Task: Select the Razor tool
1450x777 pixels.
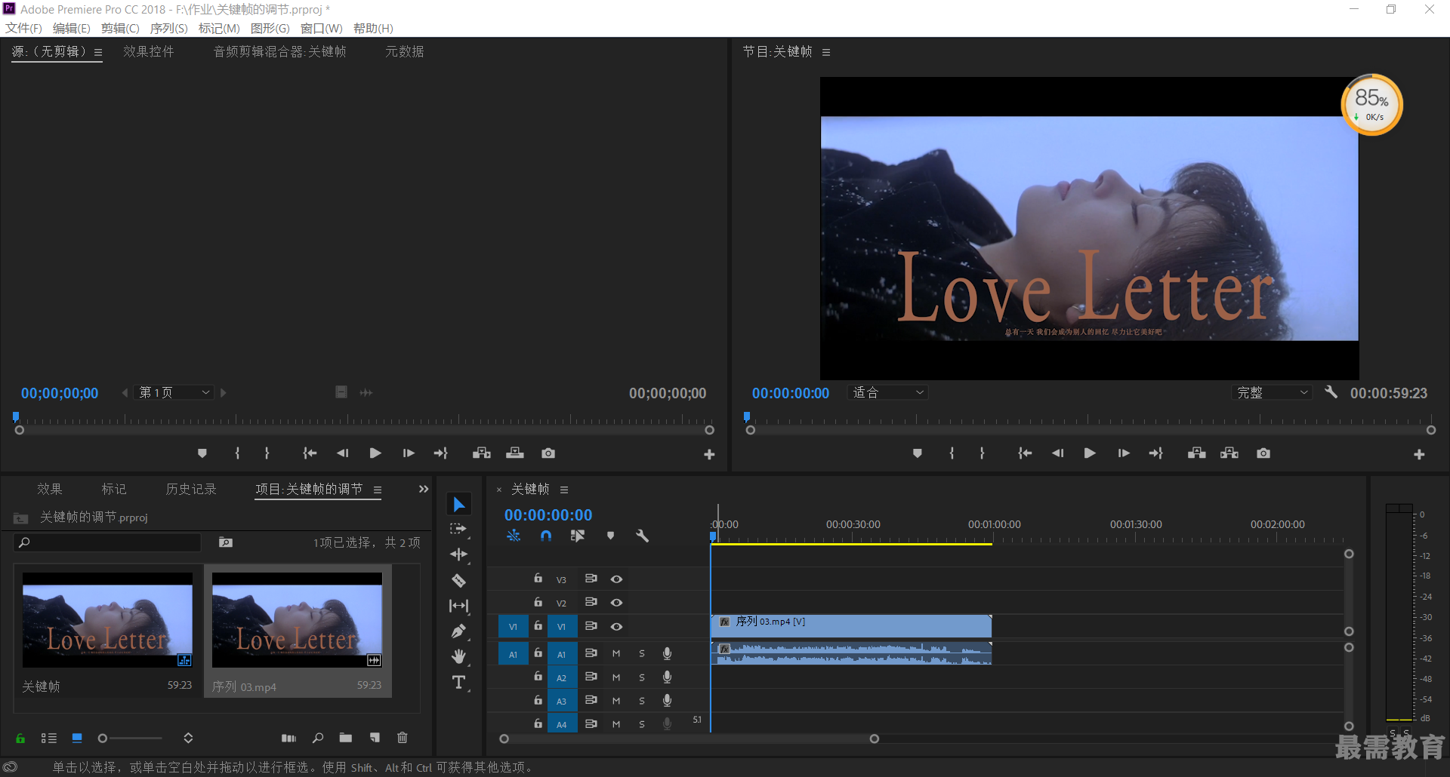Action: (x=458, y=580)
